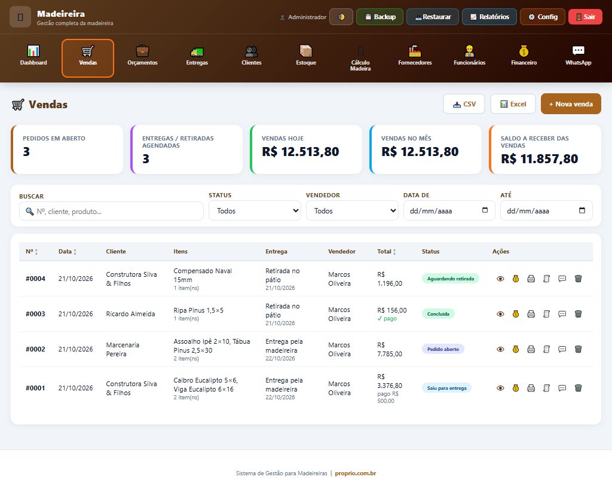Delete sale #0004 with trash icon
This screenshot has width=612, height=486.
578,279
